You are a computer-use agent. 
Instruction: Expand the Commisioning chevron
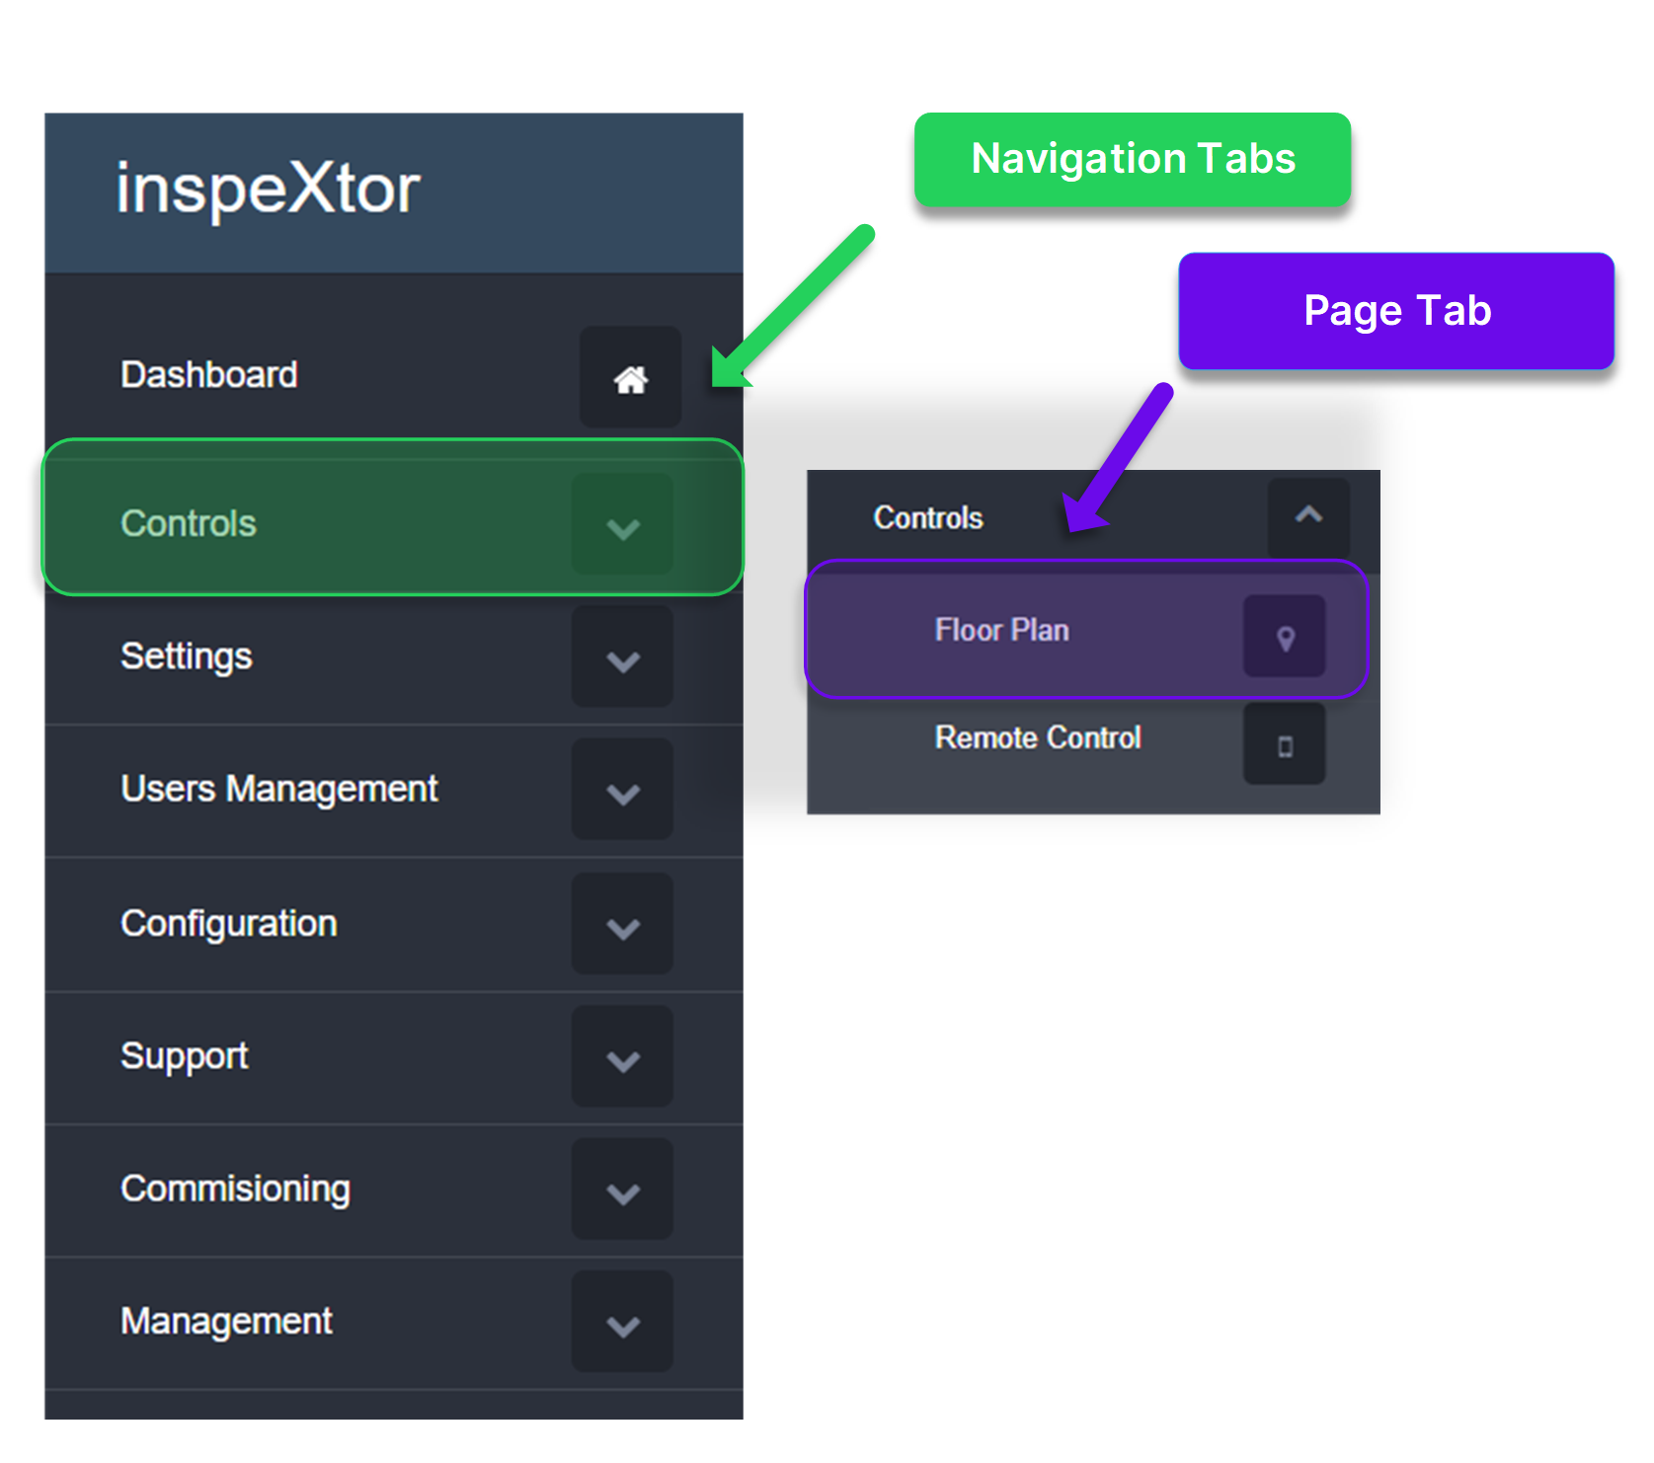click(622, 1191)
